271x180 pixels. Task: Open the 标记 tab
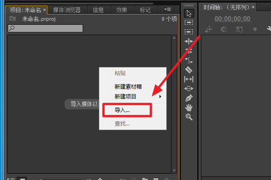(x=145, y=10)
